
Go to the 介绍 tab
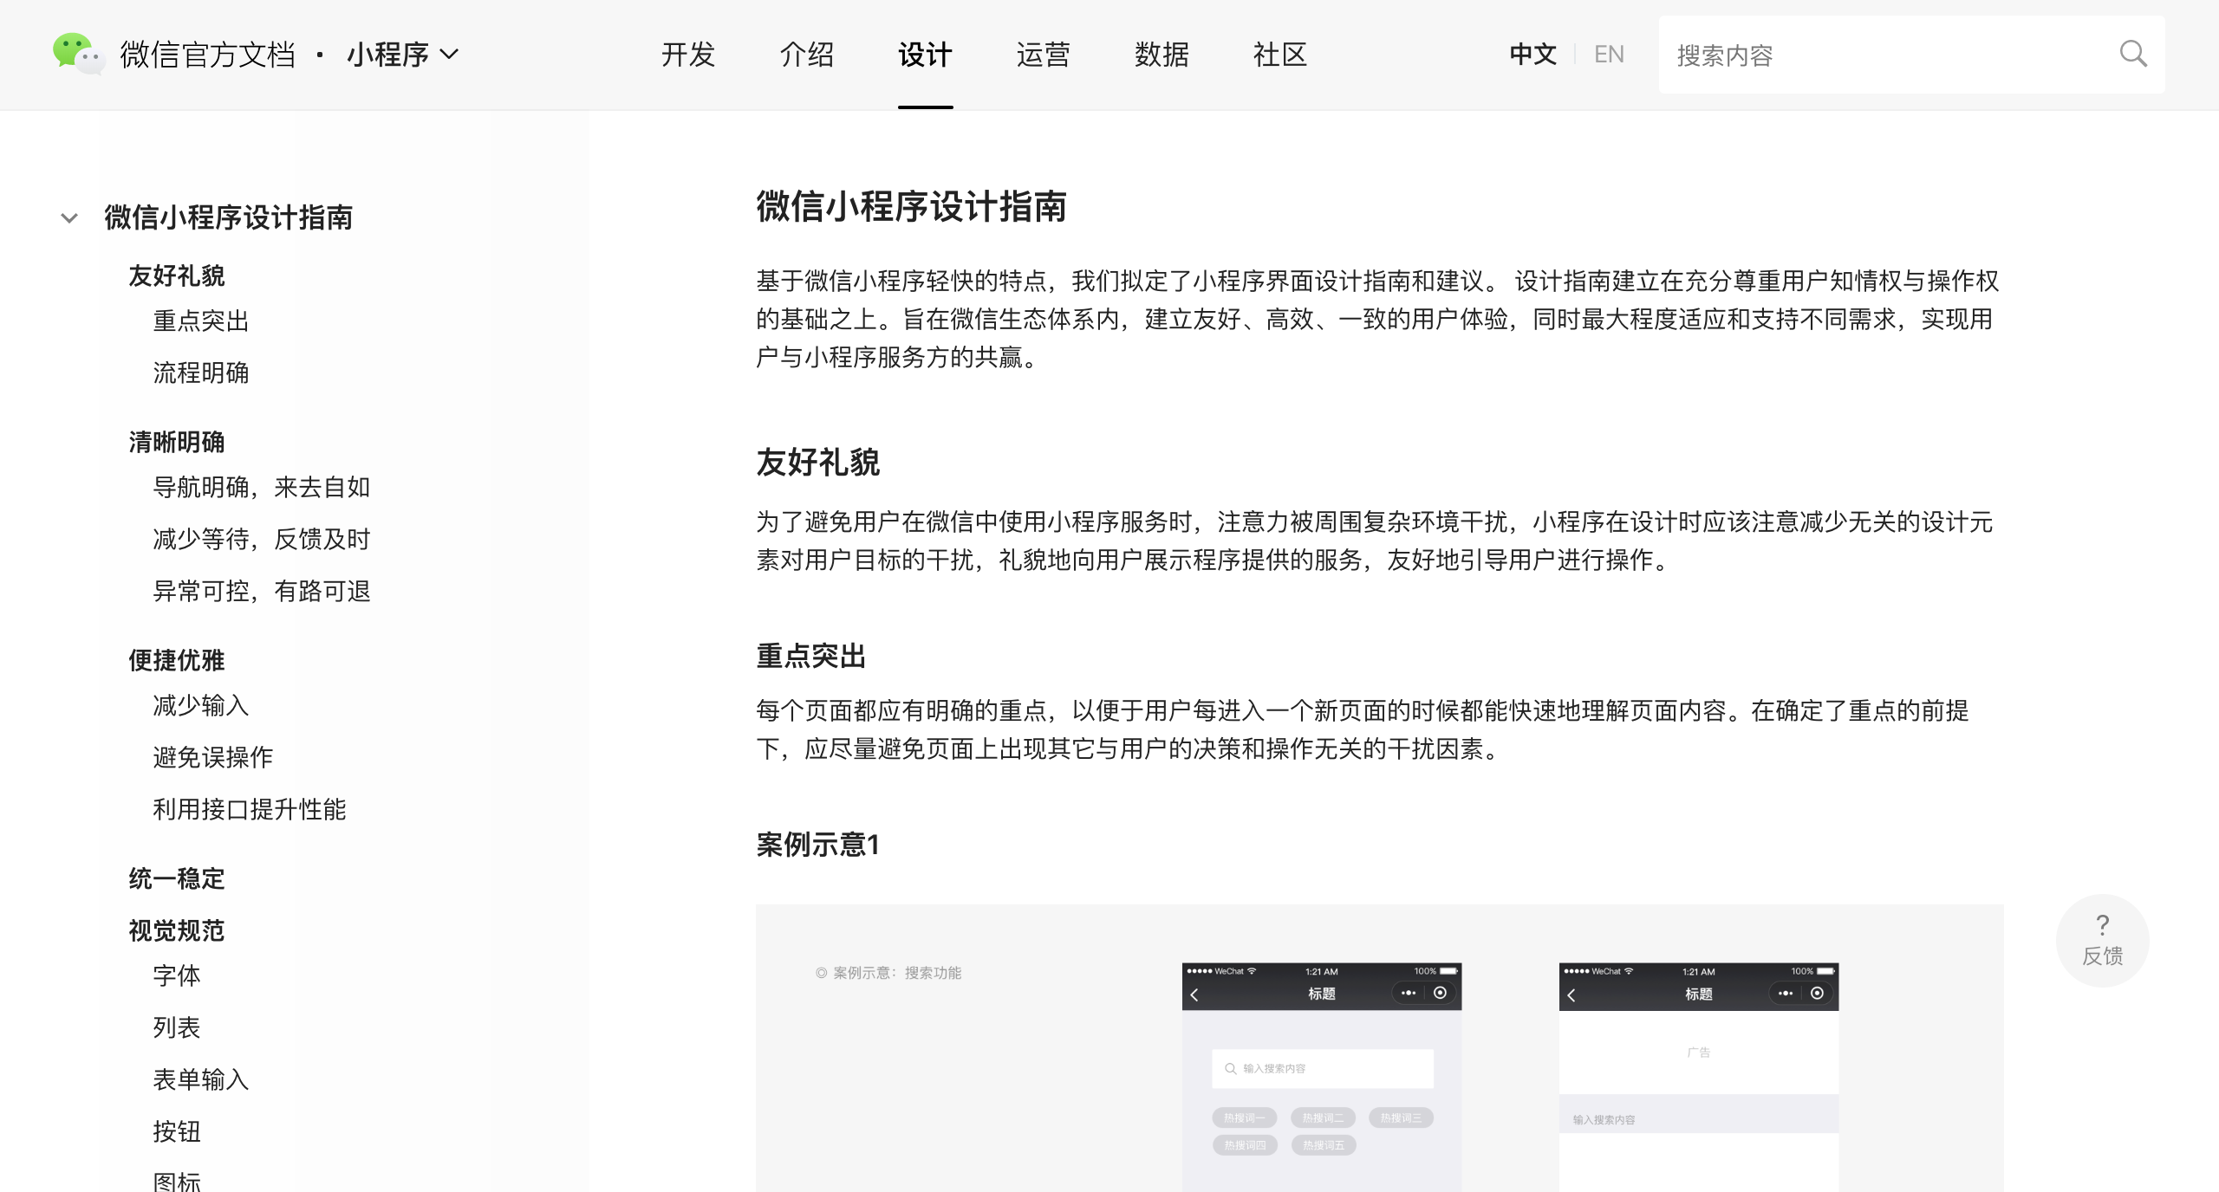807,55
